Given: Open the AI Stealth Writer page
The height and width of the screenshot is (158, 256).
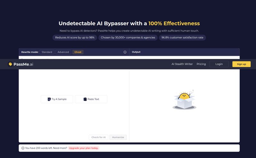Looking at the screenshot, I should click(x=182, y=64).
